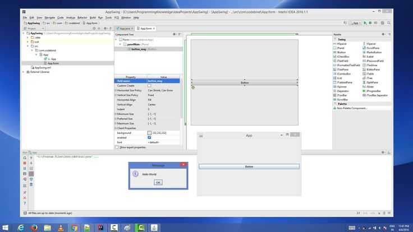Click the green Run button in toolbar

point(365,23)
